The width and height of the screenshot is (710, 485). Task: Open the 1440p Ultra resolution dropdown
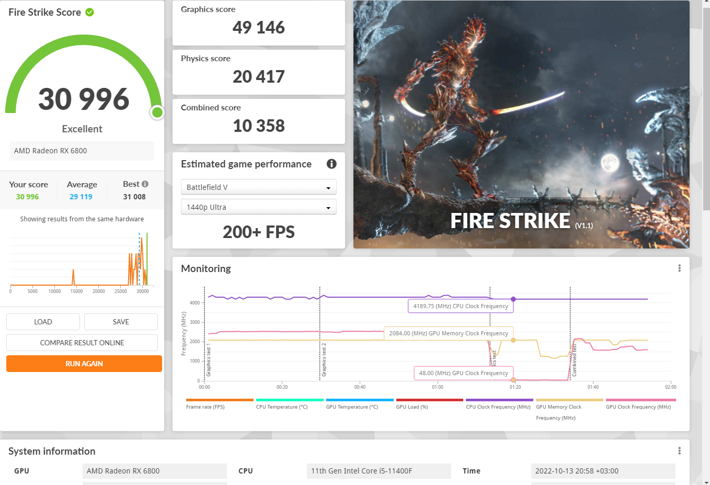click(259, 207)
